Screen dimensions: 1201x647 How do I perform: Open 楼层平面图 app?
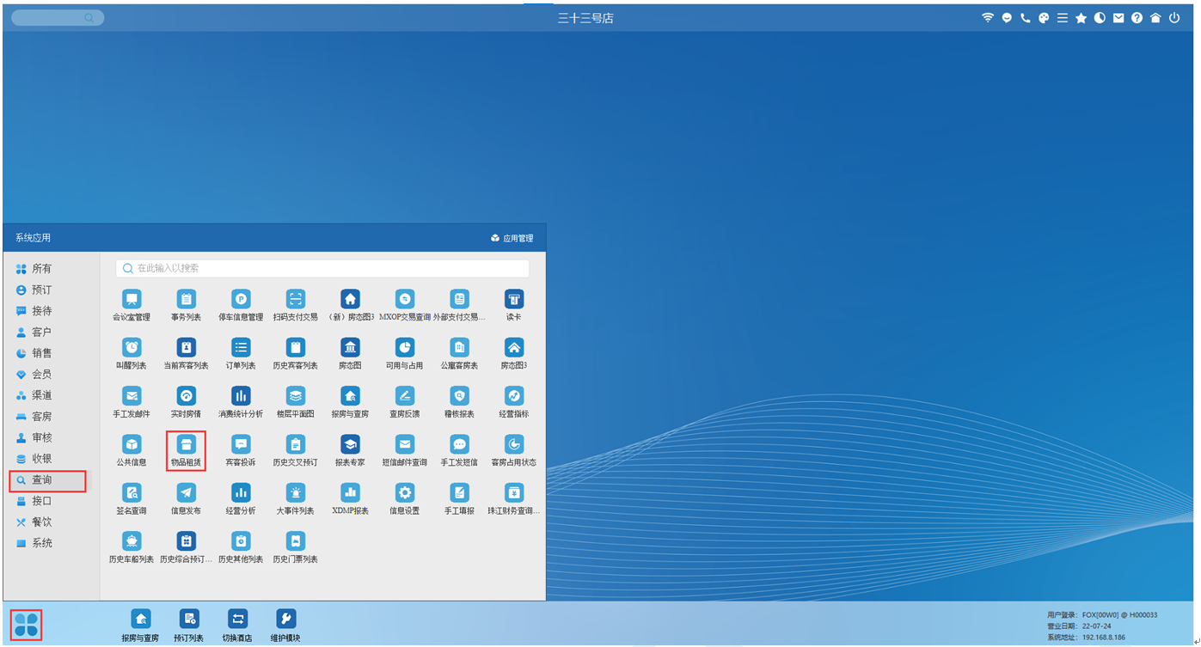296,396
